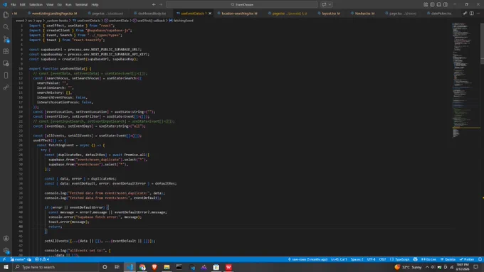Click the Windows taskbar search box
This screenshot has width=484, height=272.
pos(56,267)
